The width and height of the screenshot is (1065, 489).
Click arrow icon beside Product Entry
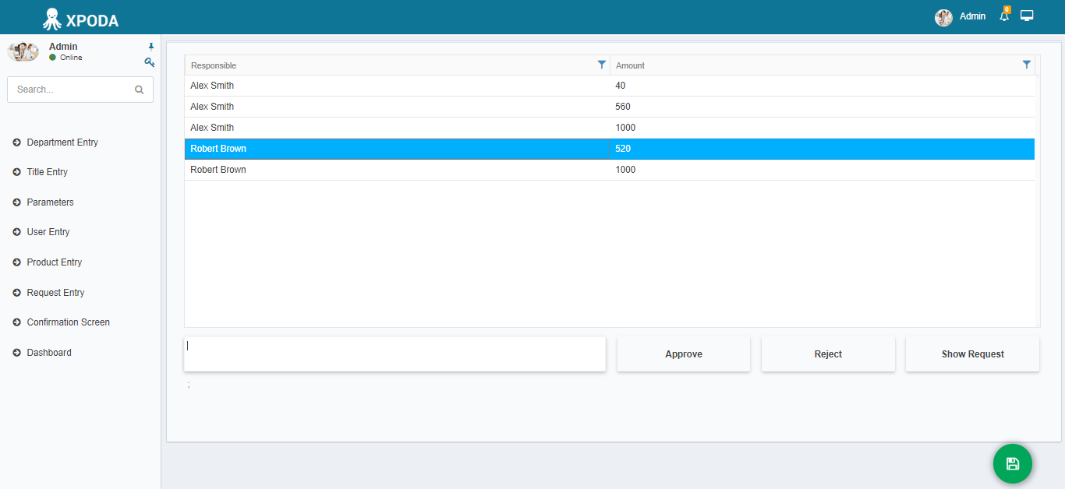[x=17, y=262]
